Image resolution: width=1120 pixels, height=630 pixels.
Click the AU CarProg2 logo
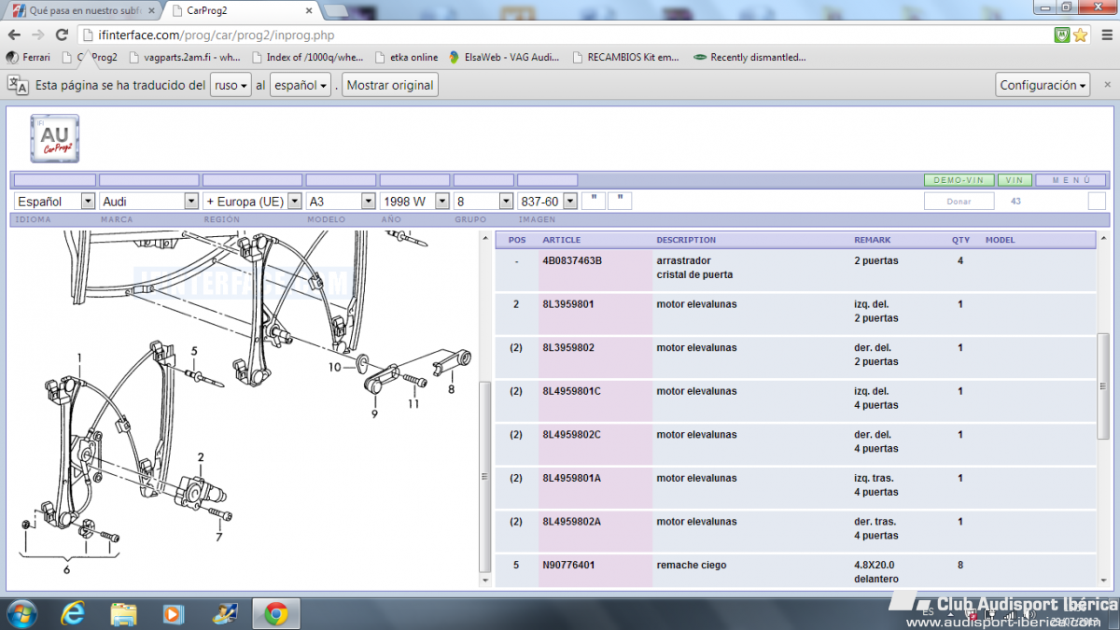(x=55, y=139)
